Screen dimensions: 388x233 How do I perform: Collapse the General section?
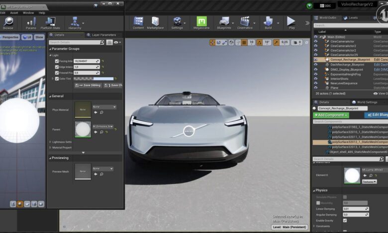point(50,96)
